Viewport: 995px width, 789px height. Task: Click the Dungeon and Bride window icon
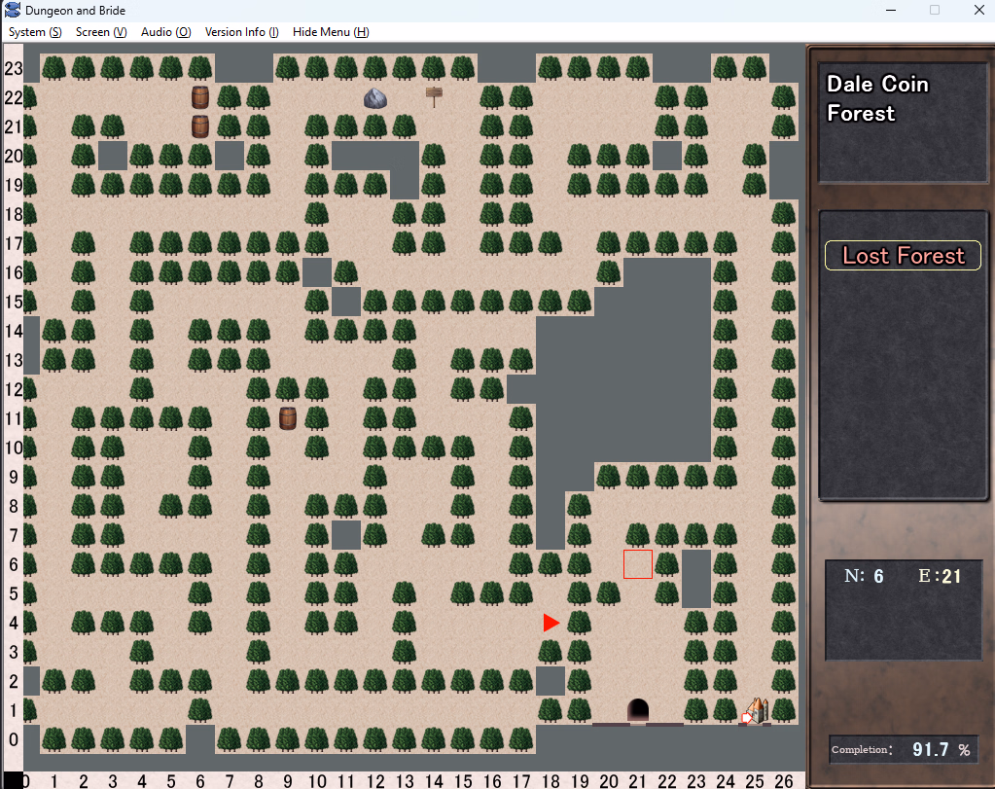(13, 10)
